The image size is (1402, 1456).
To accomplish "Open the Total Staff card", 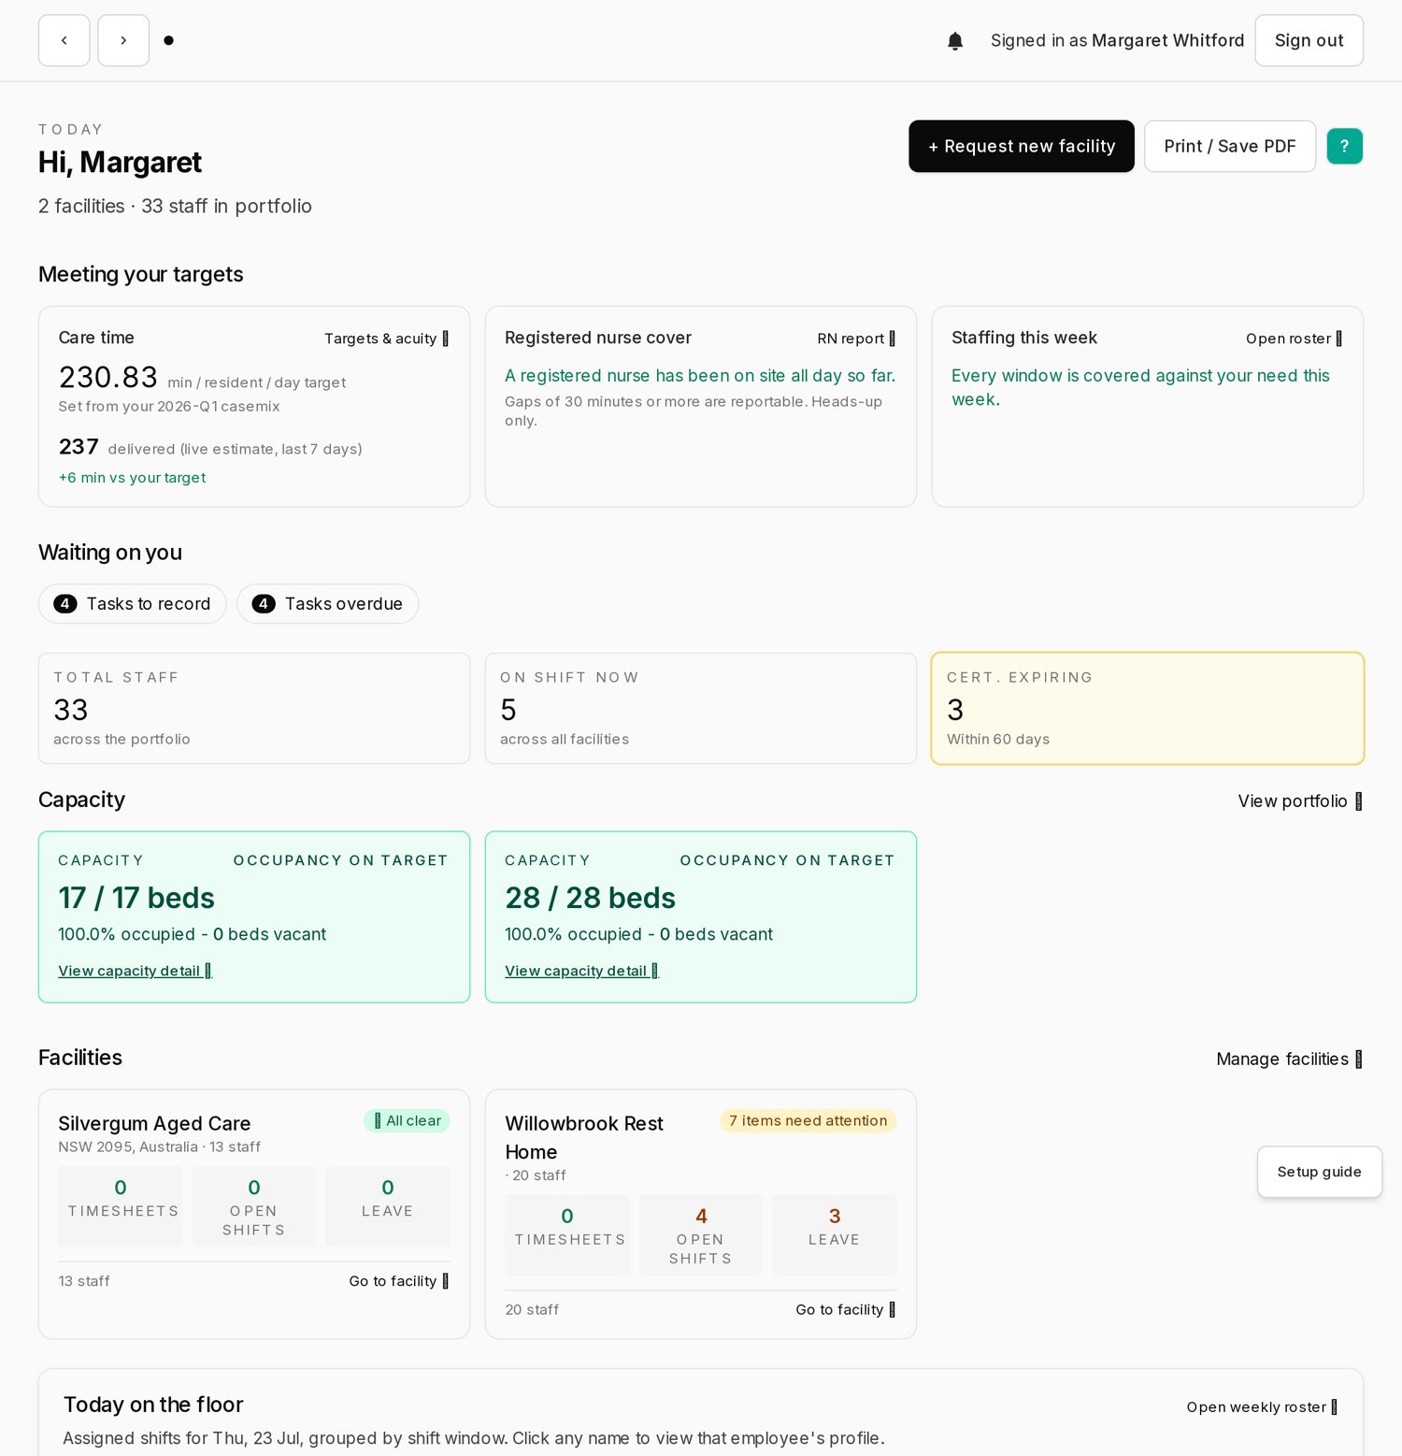I will (x=254, y=708).
